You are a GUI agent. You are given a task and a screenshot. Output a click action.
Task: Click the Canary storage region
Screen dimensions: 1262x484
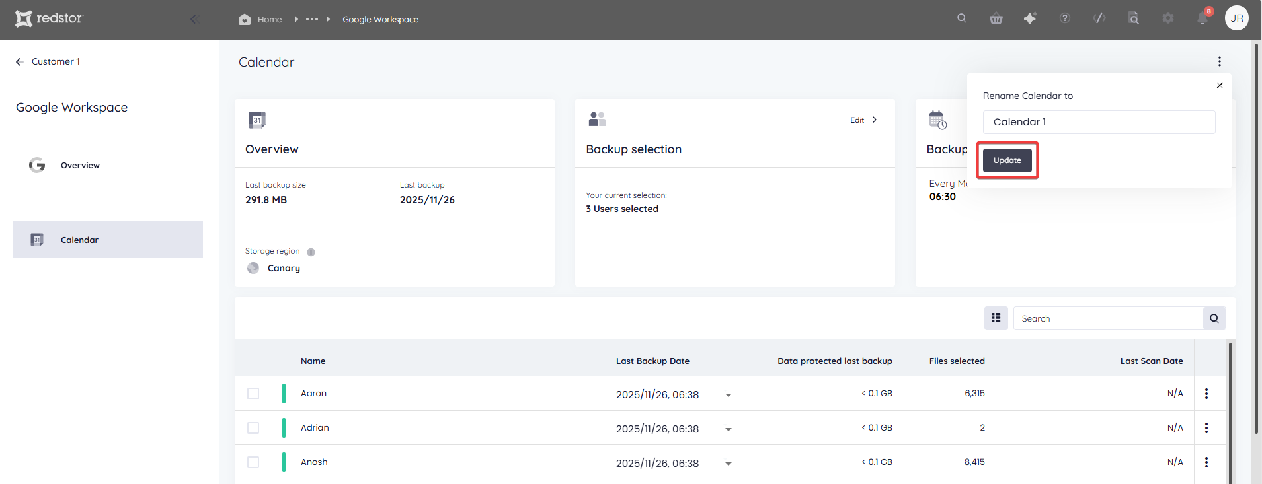(x=284, y=268)
